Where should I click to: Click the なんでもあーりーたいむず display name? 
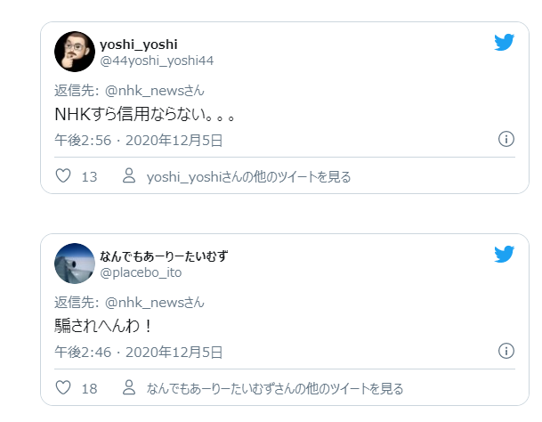click(x=164, y=256)
